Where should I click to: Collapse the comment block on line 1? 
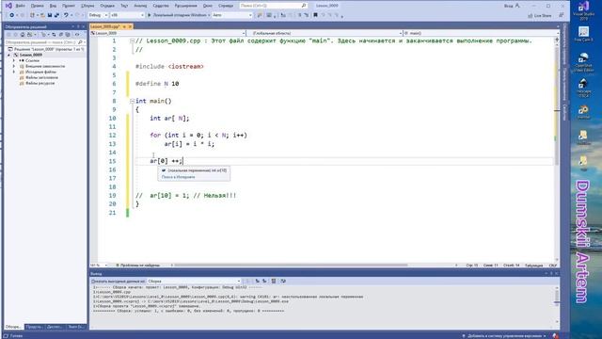(132, 40)
